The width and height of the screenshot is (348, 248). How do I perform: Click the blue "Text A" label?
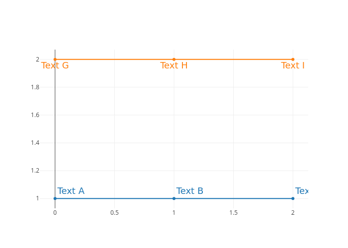71,191
